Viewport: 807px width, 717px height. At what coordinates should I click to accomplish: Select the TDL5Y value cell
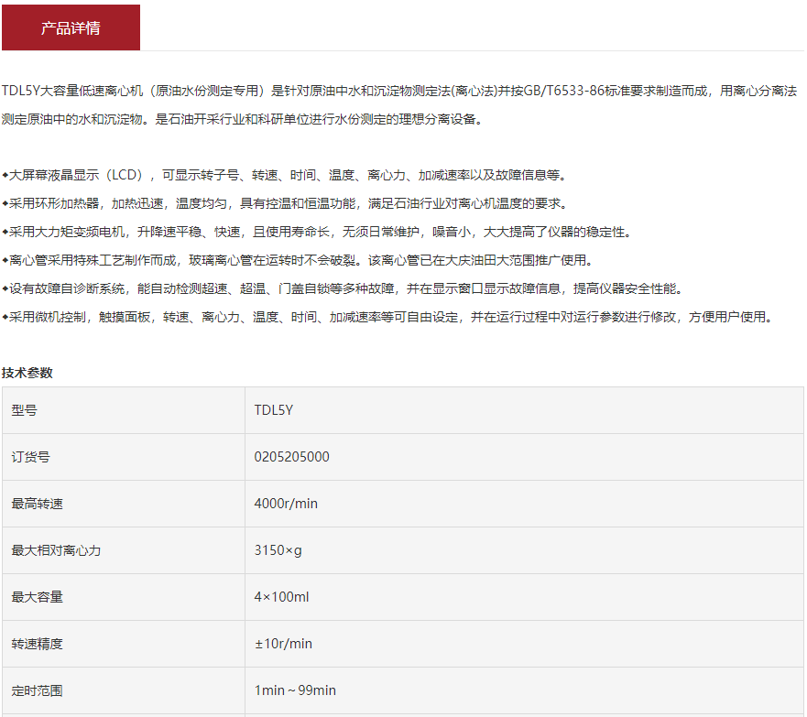[x=524, y=410]
